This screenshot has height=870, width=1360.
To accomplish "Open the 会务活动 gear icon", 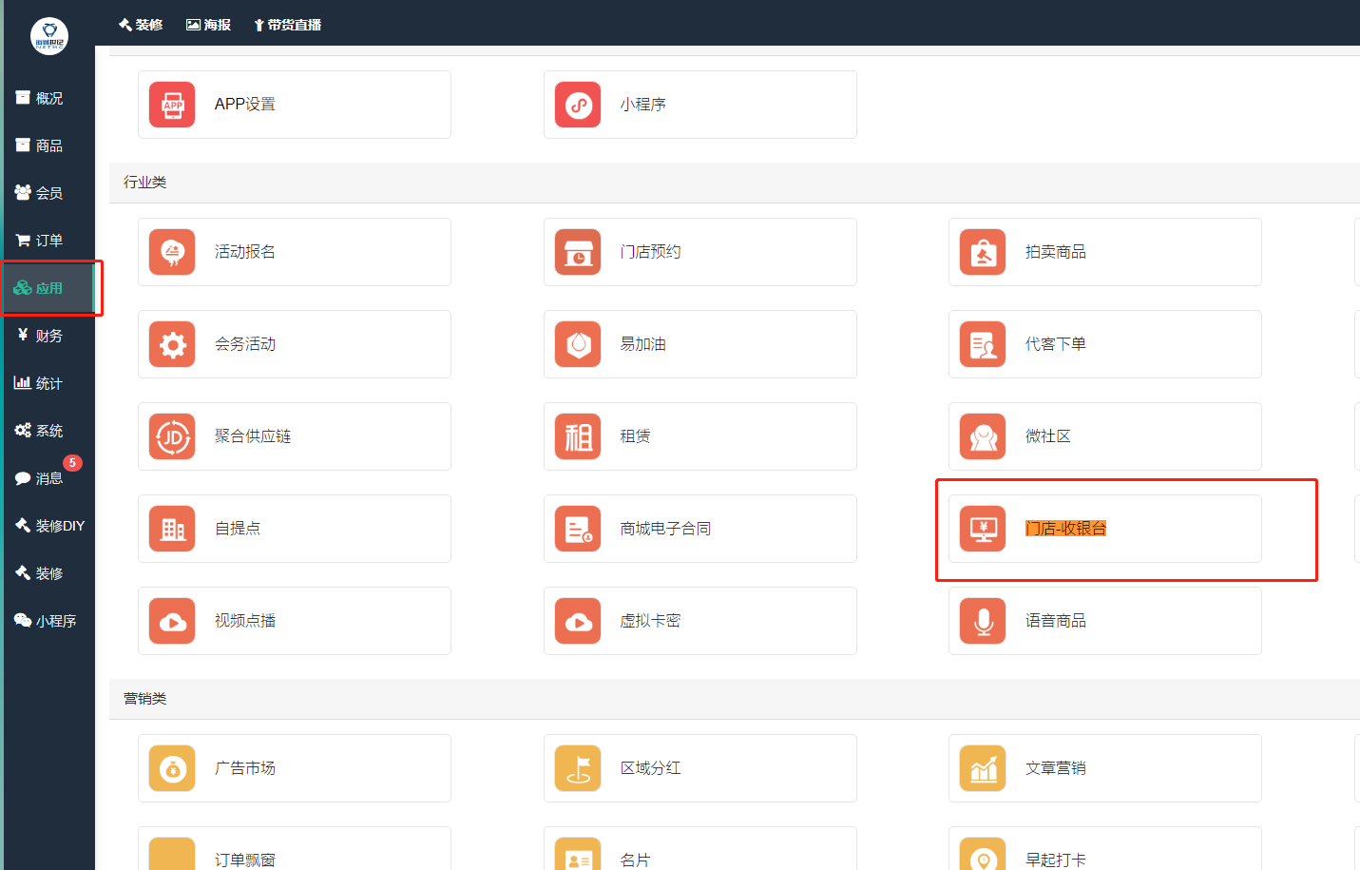I will pos(172,344).
